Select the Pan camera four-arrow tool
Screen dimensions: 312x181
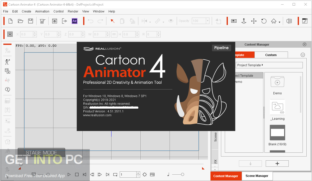click(254, 21)
